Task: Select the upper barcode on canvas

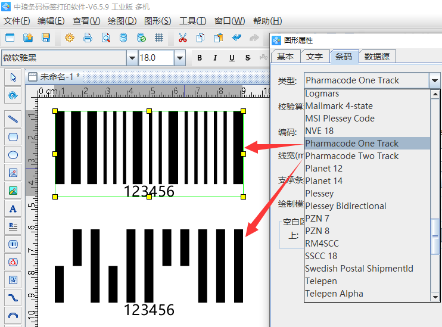Action: (x=149, y=154)
